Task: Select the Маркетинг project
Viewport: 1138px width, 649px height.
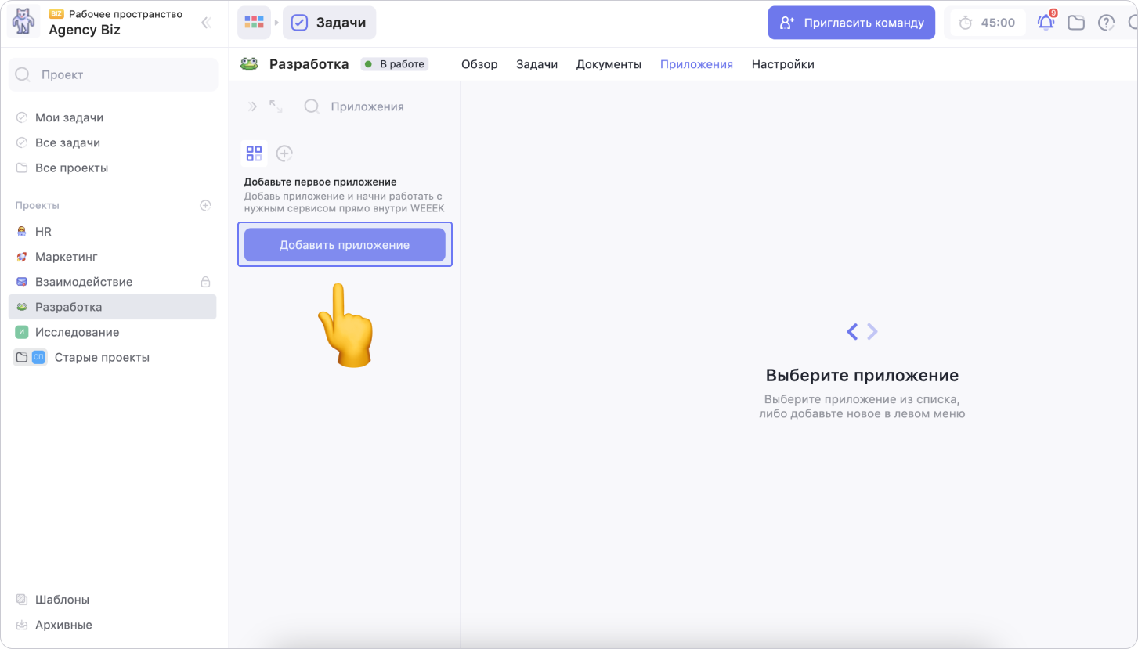Action: [x=66, y=257]
